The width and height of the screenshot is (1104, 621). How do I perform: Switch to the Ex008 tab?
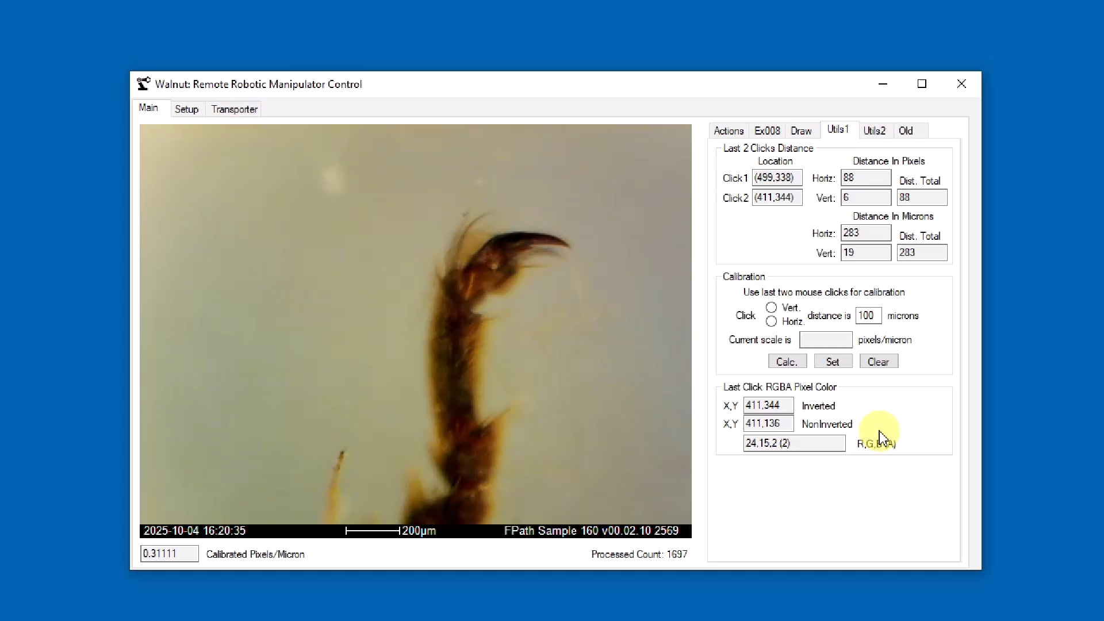point(767,131)
